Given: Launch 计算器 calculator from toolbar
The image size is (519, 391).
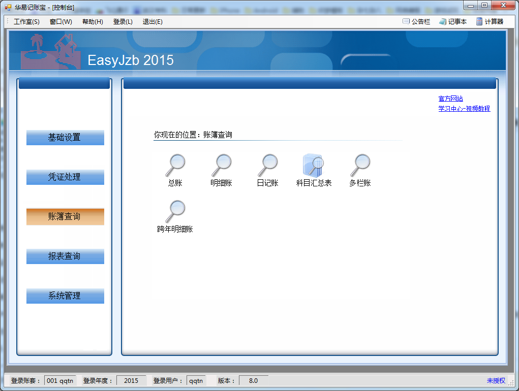Looking at the screenshot, I should [490, 21].
